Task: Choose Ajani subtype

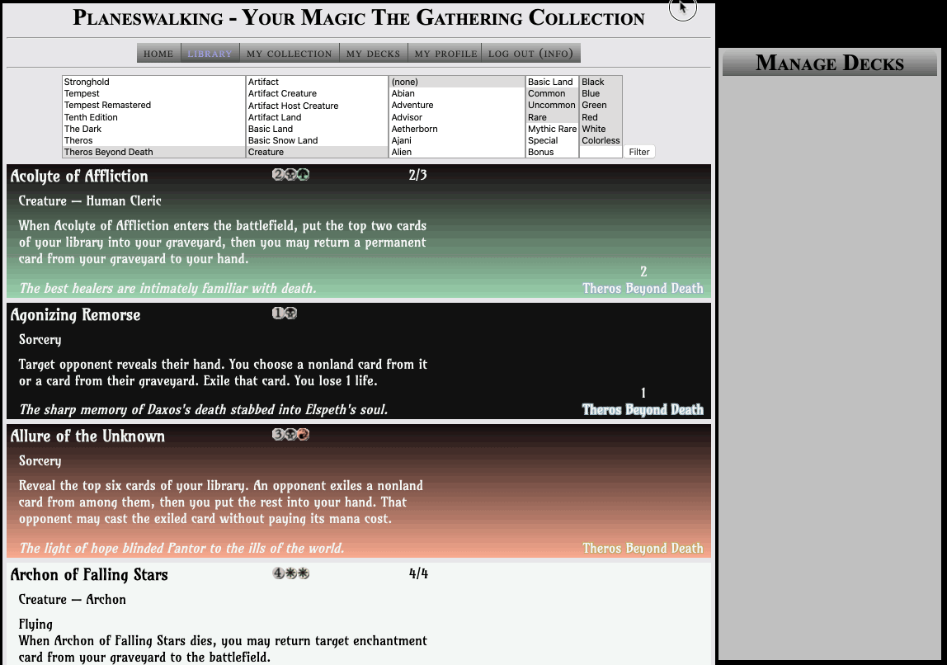Action: [457, 140]
